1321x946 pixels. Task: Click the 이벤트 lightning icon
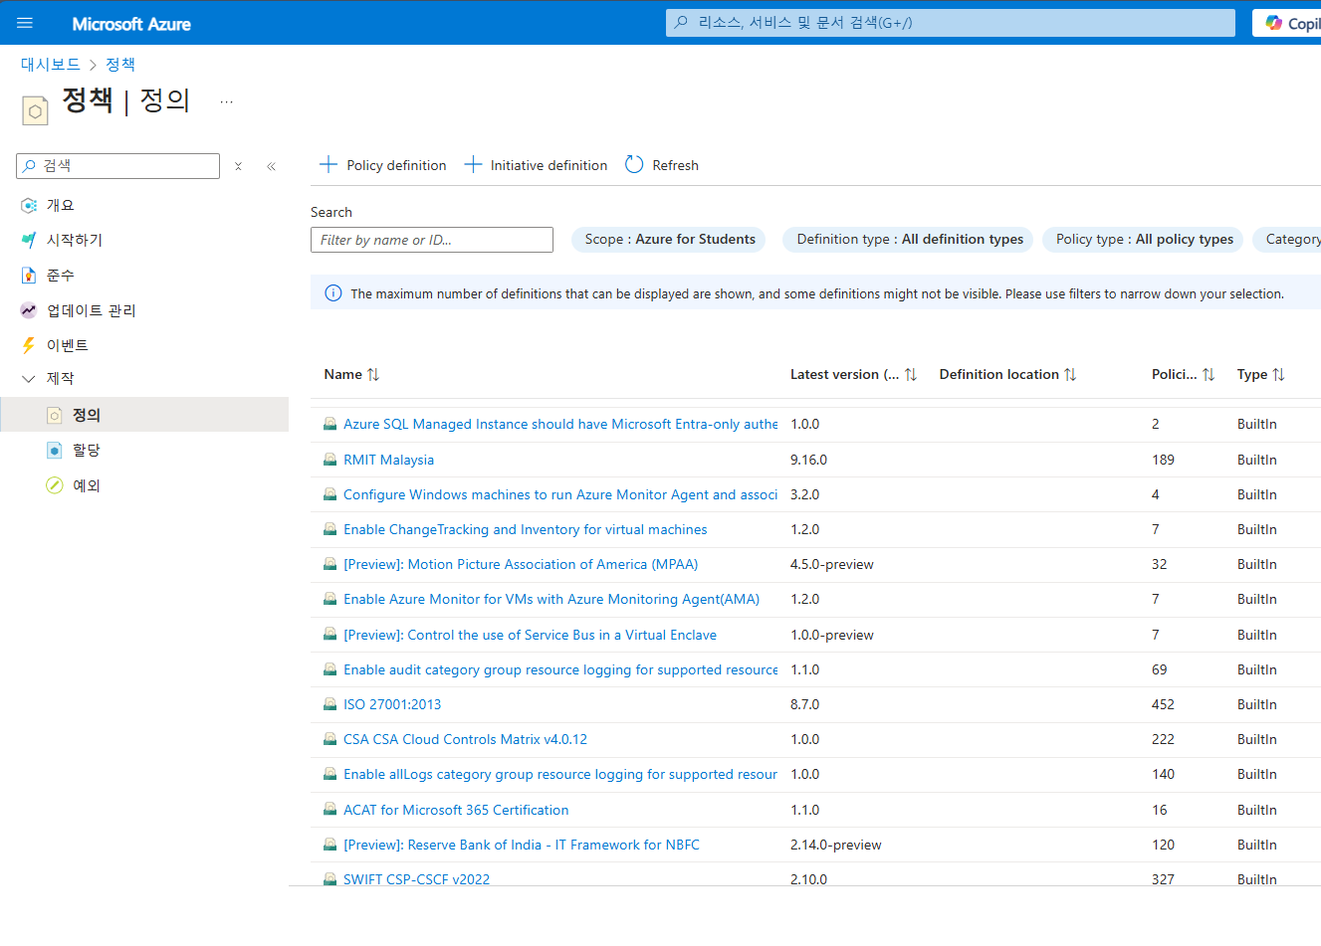[x=29, y=345]
